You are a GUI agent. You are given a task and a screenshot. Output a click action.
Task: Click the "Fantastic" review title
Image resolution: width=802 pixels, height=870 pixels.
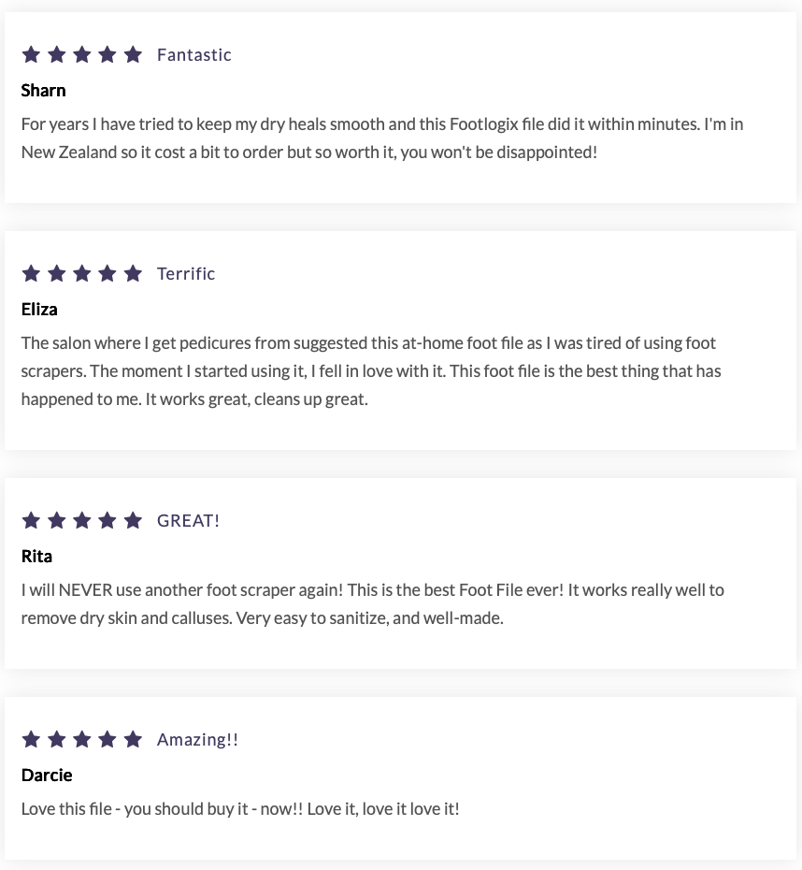(194, 55)
